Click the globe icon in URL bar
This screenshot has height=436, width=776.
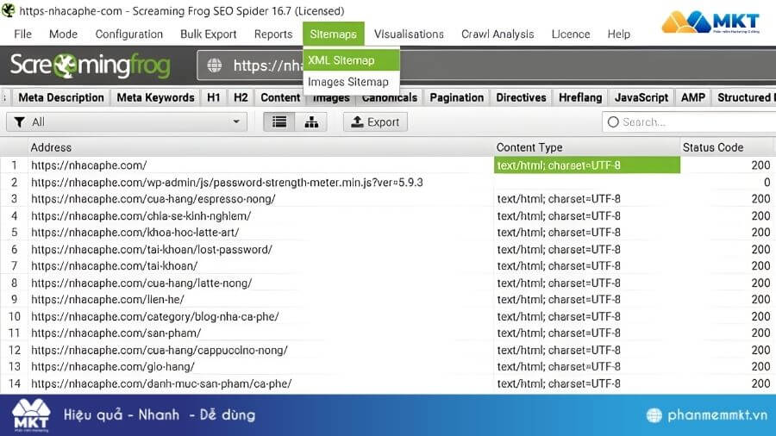click(216, 65)
